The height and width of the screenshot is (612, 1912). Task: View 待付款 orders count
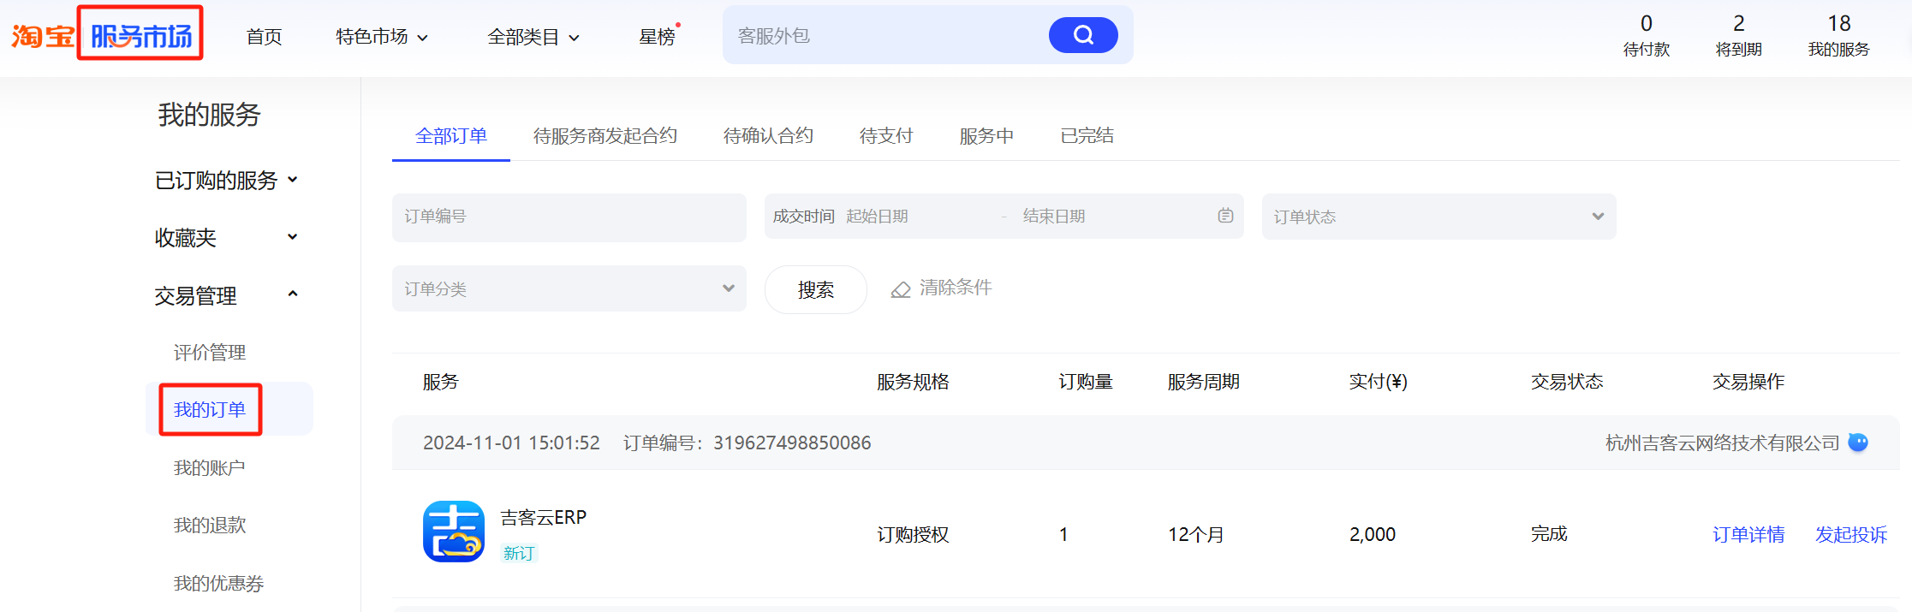coord(1647,36)
